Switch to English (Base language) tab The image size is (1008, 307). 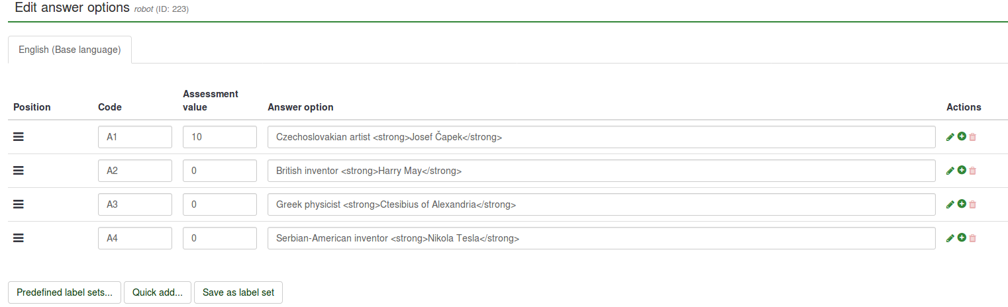70,50
